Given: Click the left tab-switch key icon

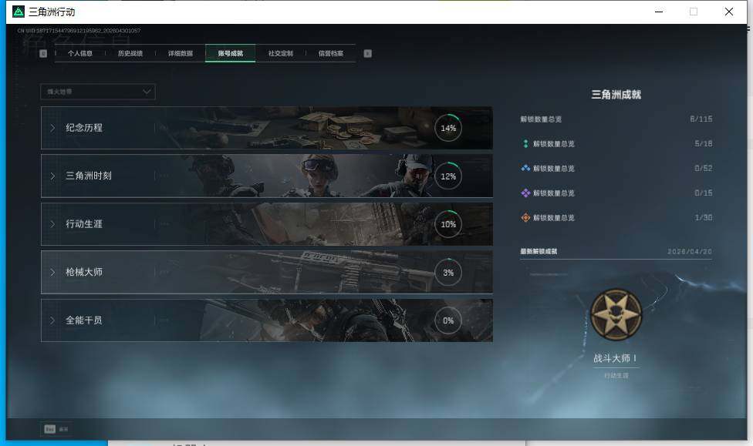Looking at the screenshot, I should (x=43, y=54).
